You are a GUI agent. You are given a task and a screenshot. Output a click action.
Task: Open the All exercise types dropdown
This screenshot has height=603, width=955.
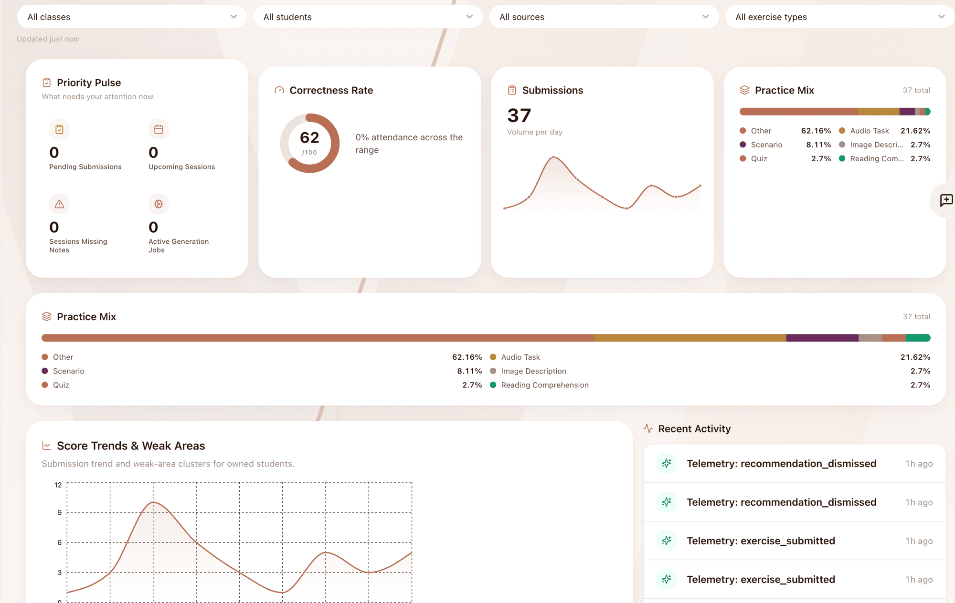tap(840, 17)
